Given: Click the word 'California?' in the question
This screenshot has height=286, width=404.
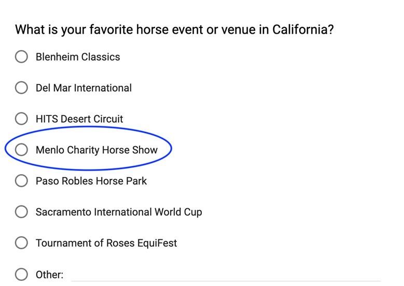Looking at the screenshot, I should pyautogui.click(x=303, y=29).
